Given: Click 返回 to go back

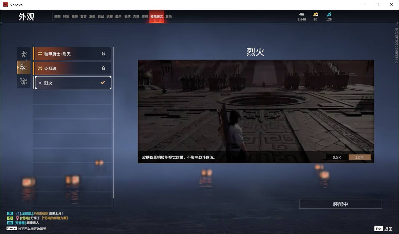Looking at the screenshot, I should [388, 229].
